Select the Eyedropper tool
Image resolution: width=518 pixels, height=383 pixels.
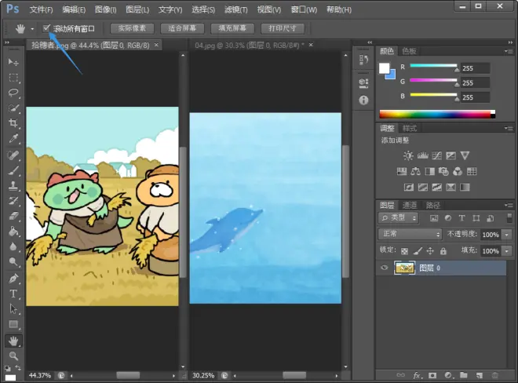[13, 138]
